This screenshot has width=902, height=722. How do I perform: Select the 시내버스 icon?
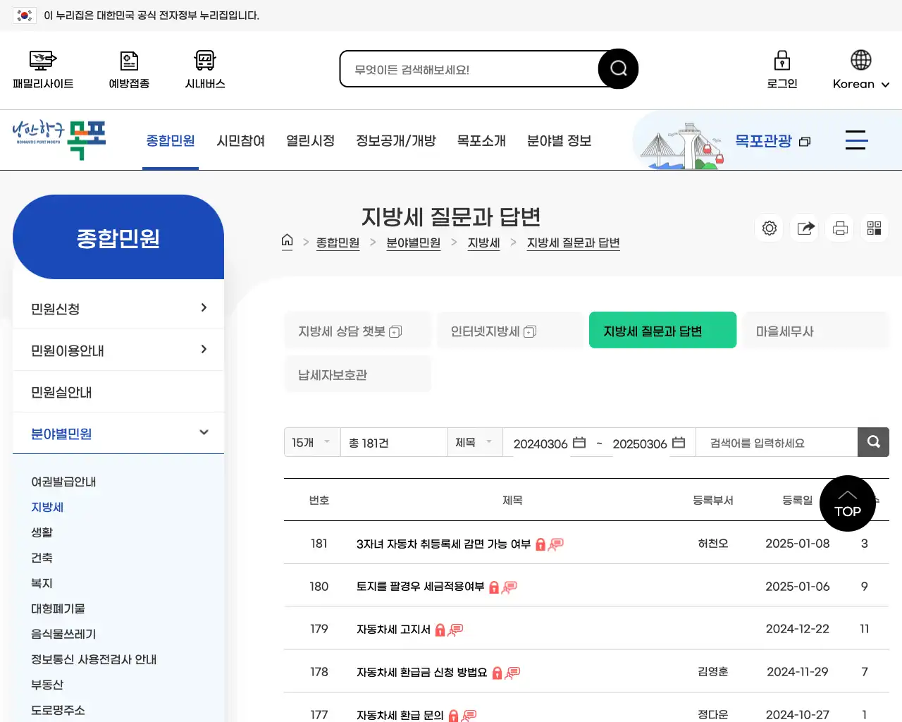(204, 68)
